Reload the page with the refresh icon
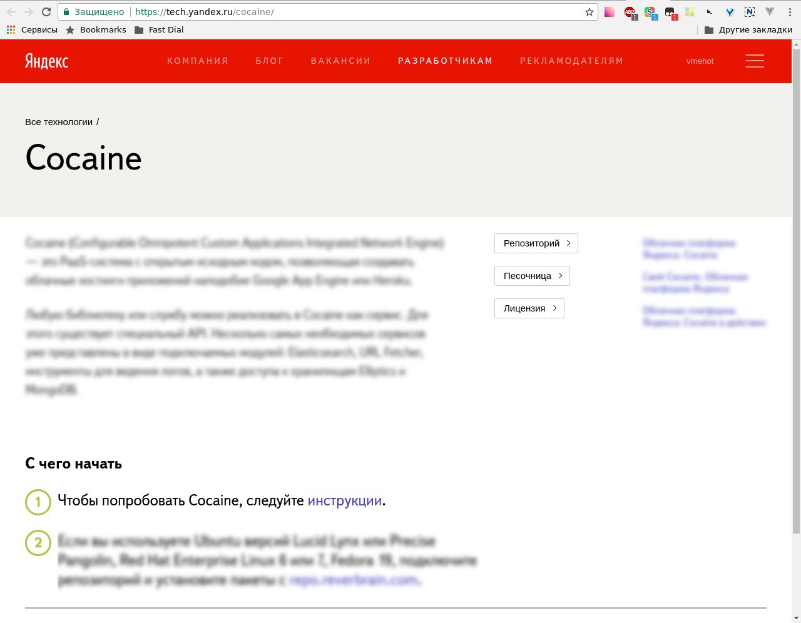This screenshot has width=801, height=623. (x=46, y=12)
